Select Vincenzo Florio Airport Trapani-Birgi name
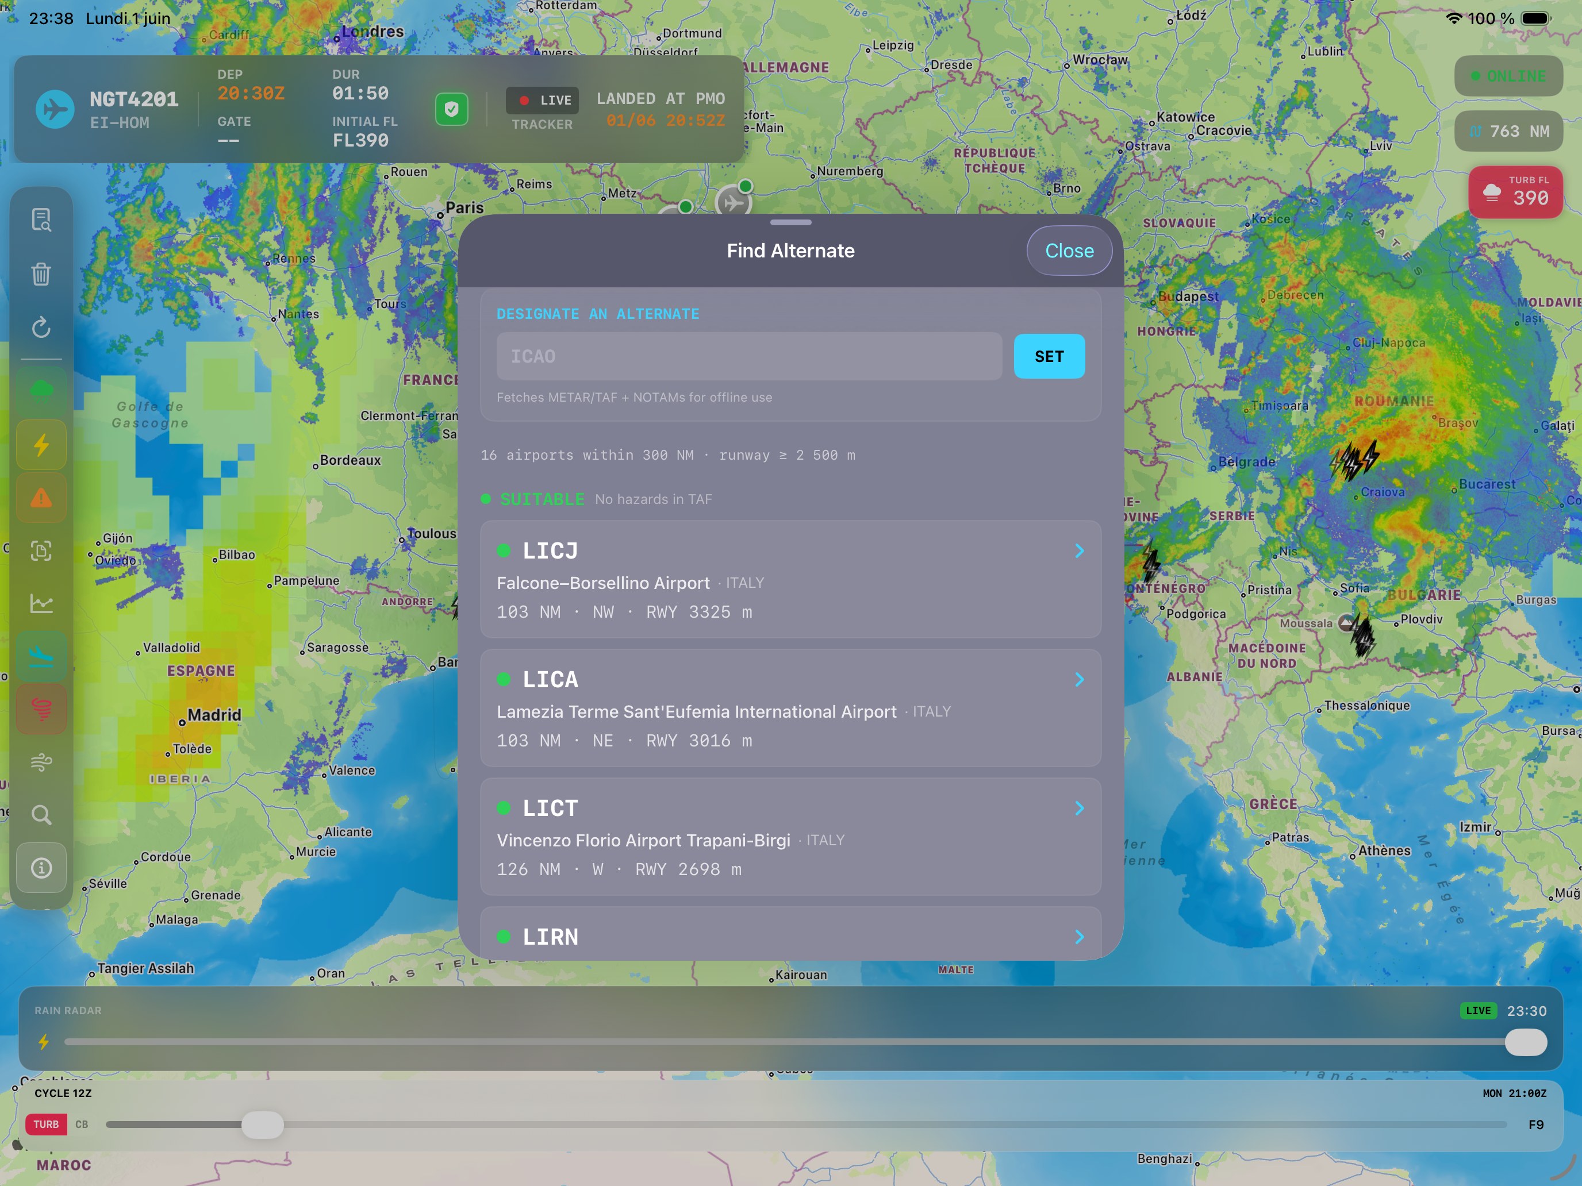The width and height of the screenshot is (1582, 1186). click(x=644, y=840)
